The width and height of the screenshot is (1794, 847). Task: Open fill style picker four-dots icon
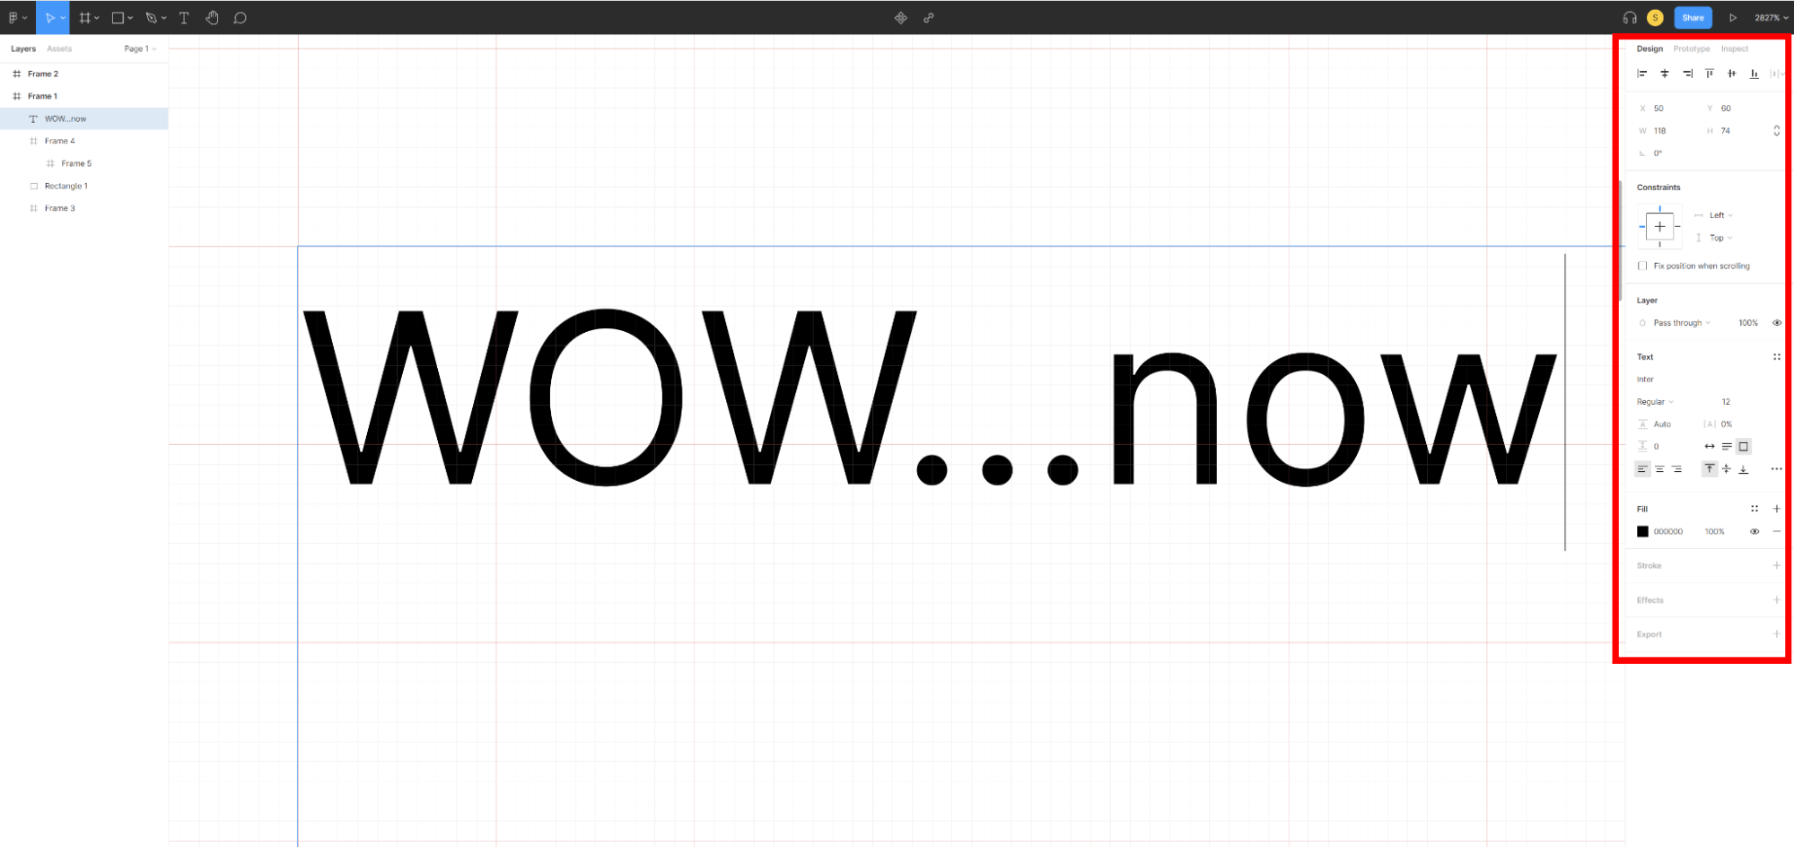pos(1755,509)
